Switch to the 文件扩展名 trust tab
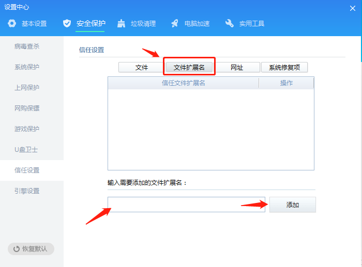The width and height of the screenshot is (362, 267). point(189,67)
